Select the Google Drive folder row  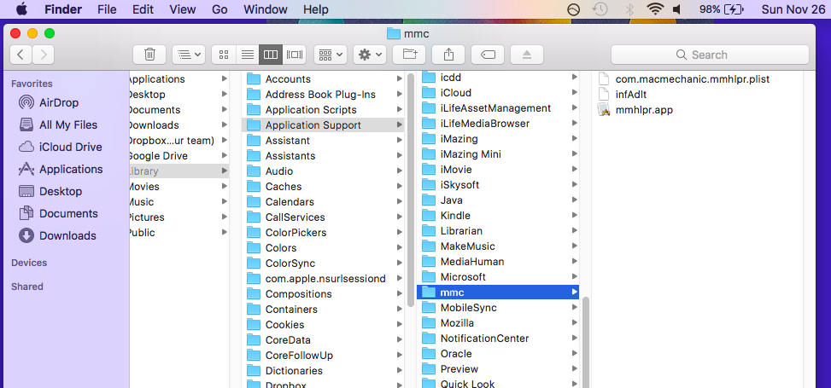[179, 155]
